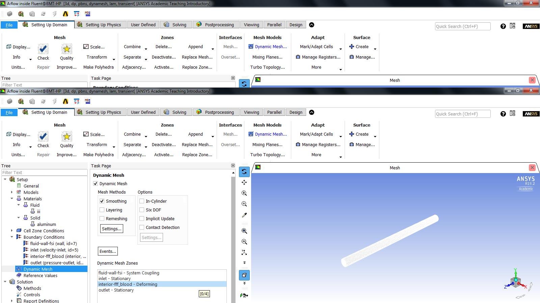Click the Materials flask icon

click(19, 198)
